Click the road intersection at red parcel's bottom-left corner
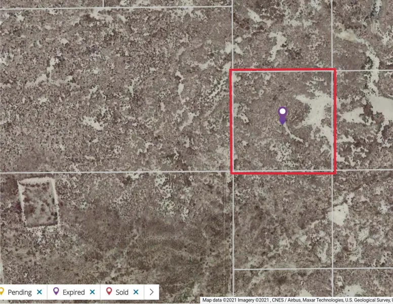The width and height of the screenshot is (393, 304). click(232, 173)
